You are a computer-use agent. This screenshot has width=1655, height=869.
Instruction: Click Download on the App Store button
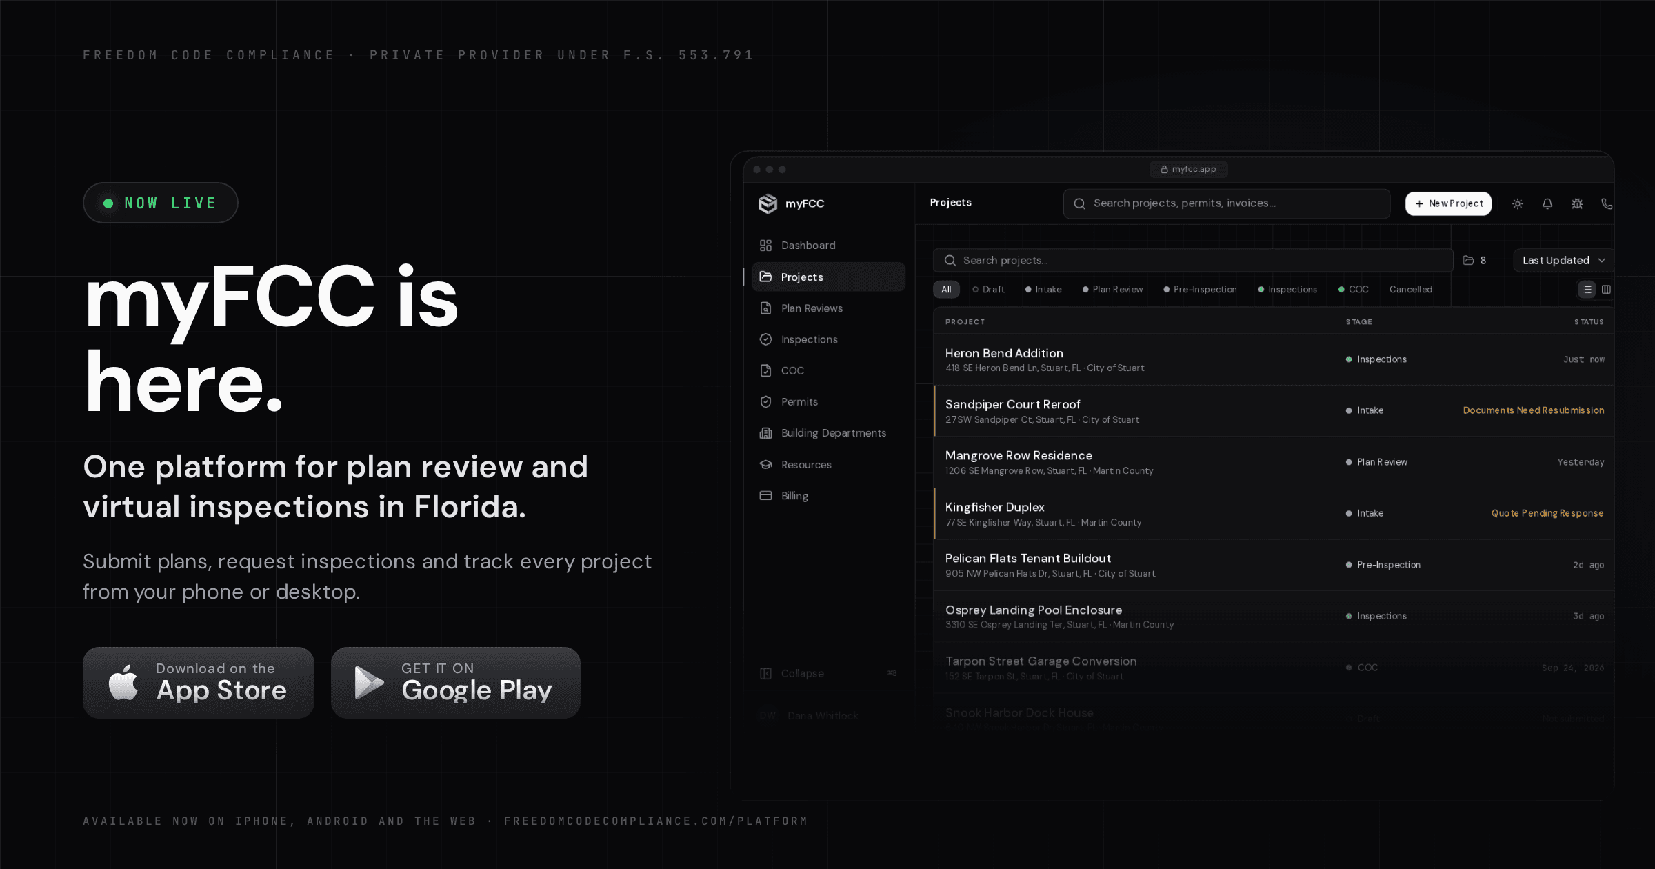click(199, 682)
